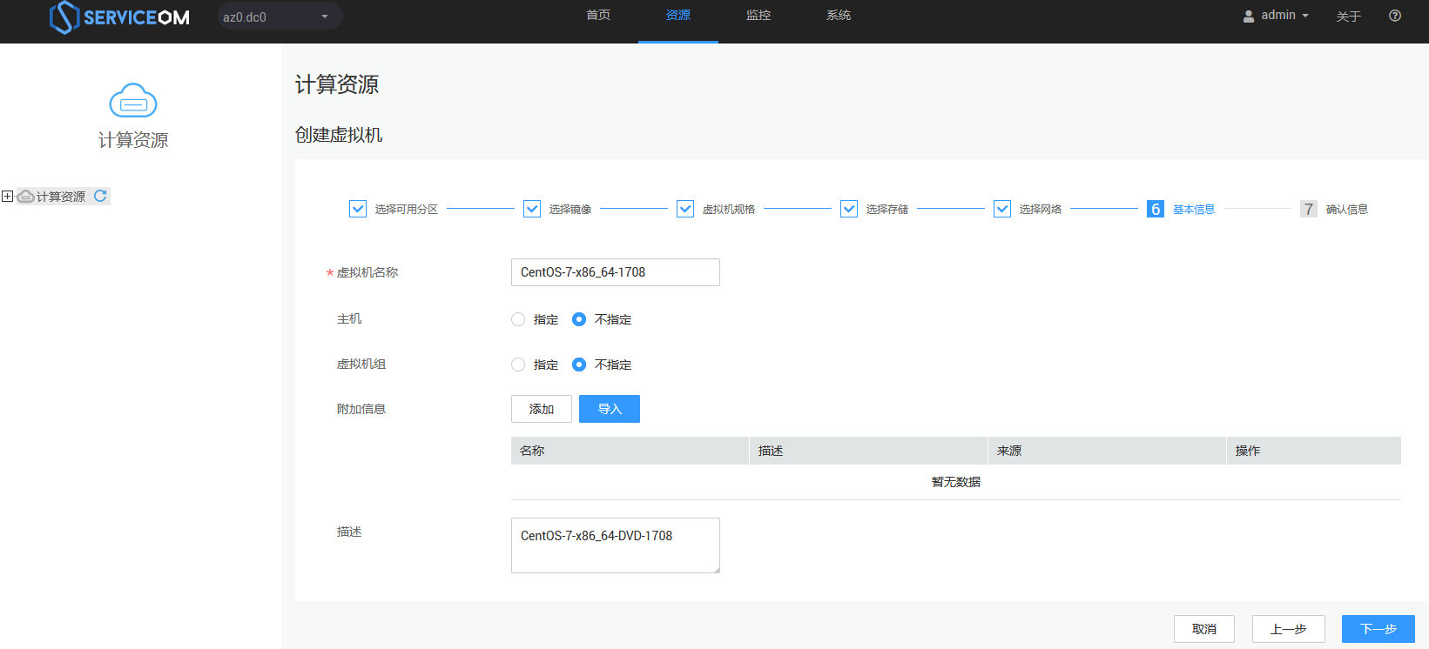1429x649 pixels.
Task: Select 不指定 radio for 虚拟机组
Action: click(579, 365)
